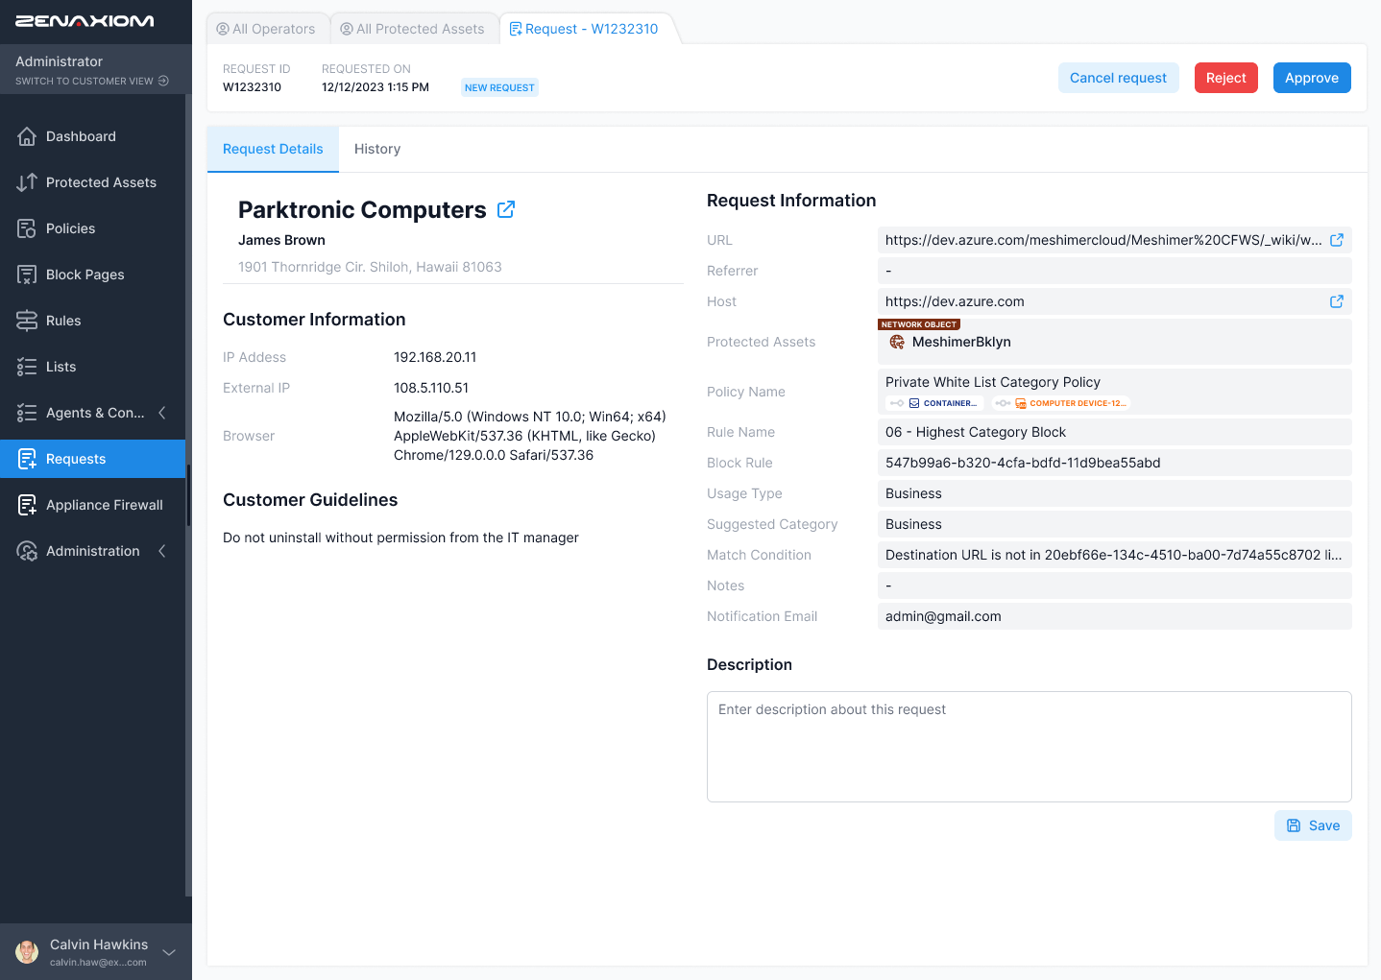Click the Lists icon in sidebar

pos(27,367)
